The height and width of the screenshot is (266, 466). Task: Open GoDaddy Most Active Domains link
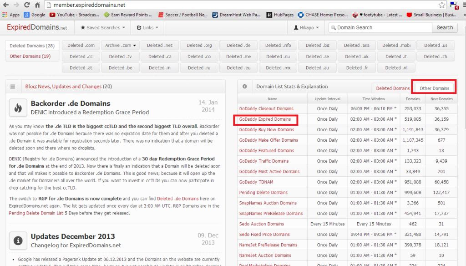[x=269, y=171]
